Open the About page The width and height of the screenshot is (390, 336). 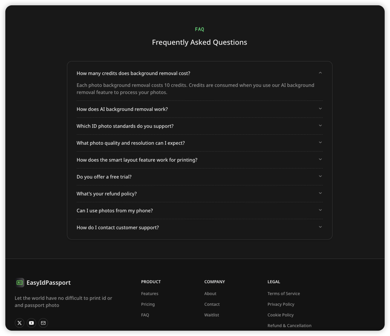pyautogui.click(x=210, y=293)
